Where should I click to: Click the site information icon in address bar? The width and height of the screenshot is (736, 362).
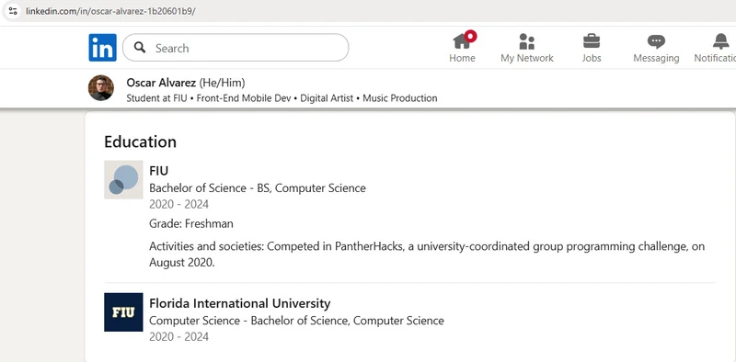[13, 11]
